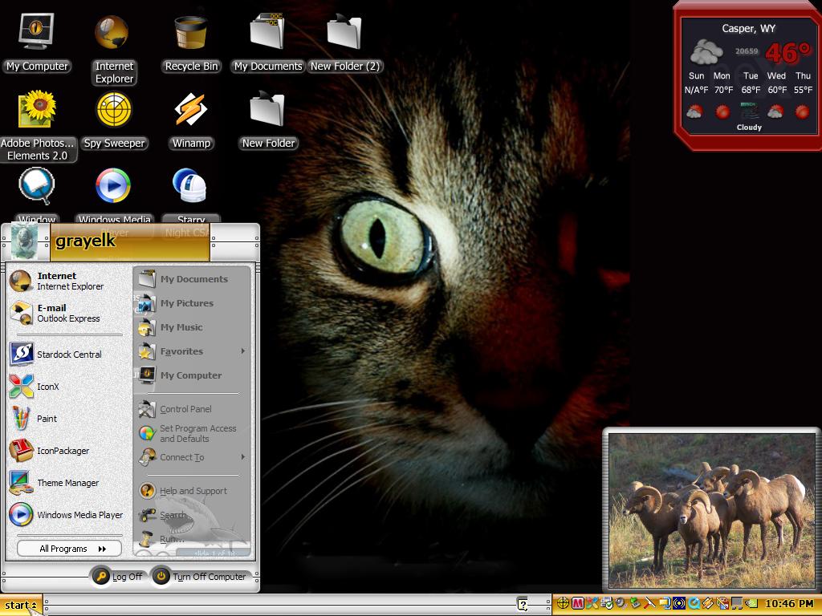Launch IconPackager from the Start menu
The image size is (822, 616).
point(66,451)
